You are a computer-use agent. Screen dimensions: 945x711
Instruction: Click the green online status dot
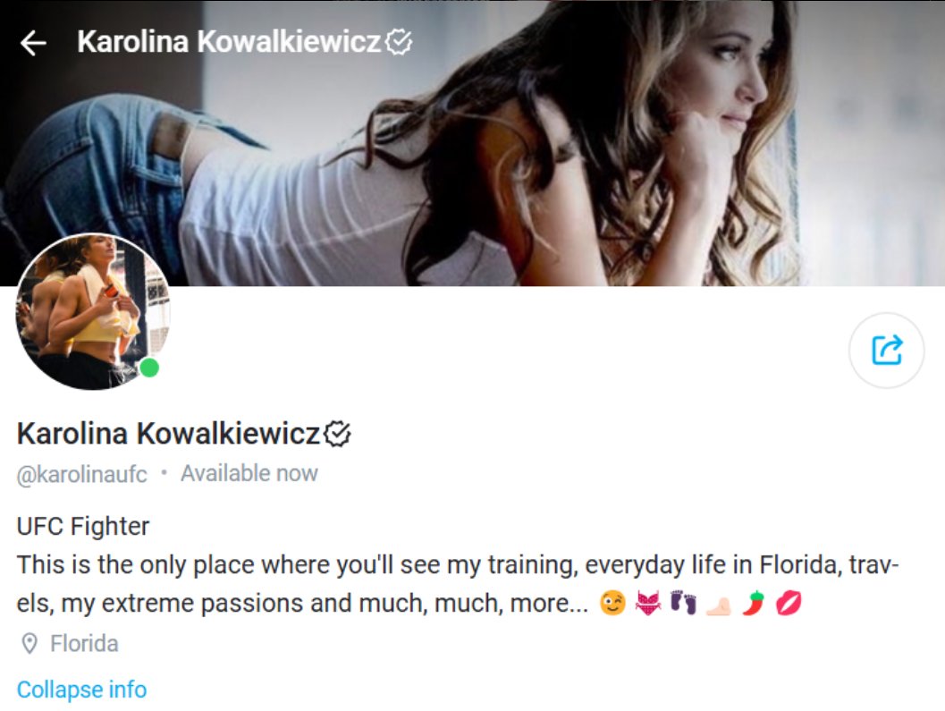click(149, 368)
